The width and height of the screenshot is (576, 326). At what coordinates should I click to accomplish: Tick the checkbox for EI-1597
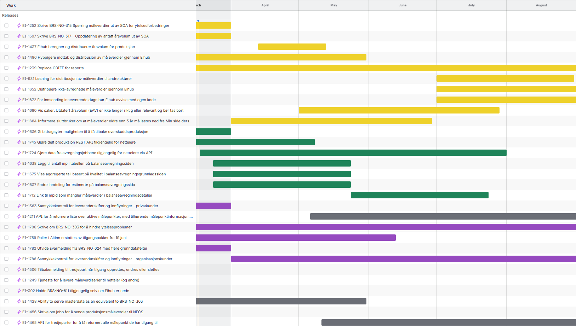(6, 36)
